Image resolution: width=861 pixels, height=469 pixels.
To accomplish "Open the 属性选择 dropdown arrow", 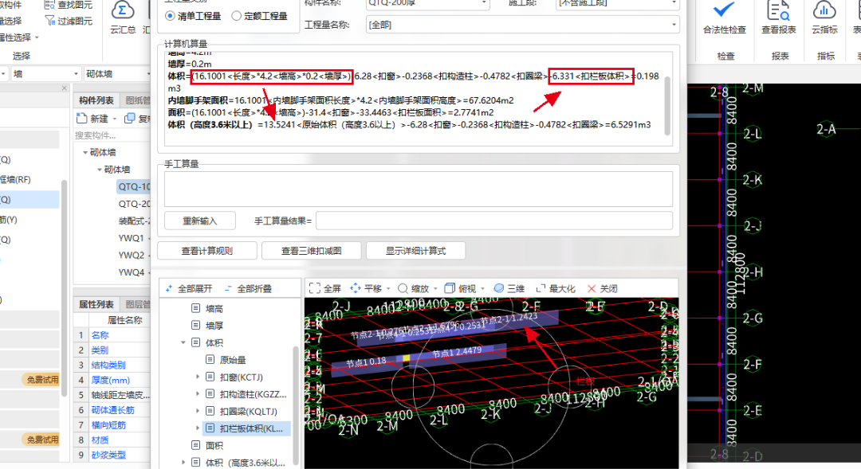I will [37, 37].
